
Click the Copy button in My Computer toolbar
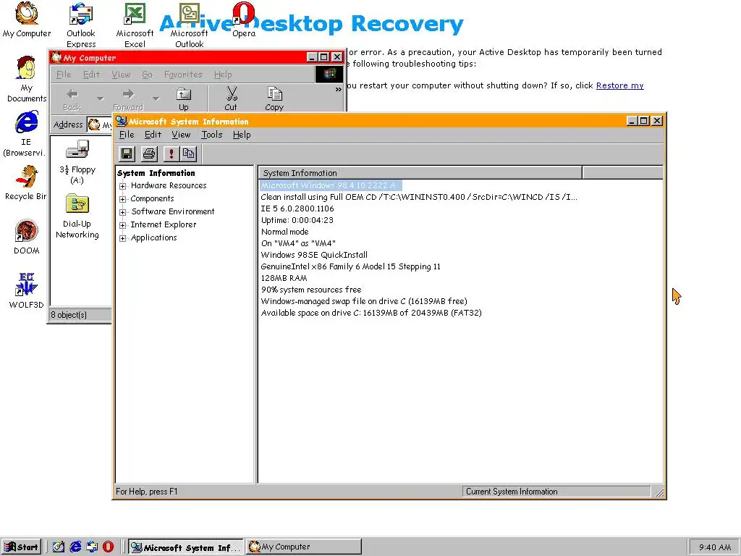point(274,99)
